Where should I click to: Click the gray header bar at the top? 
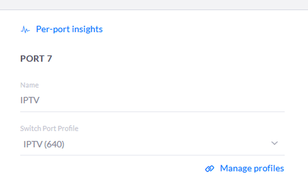(154, 5)
